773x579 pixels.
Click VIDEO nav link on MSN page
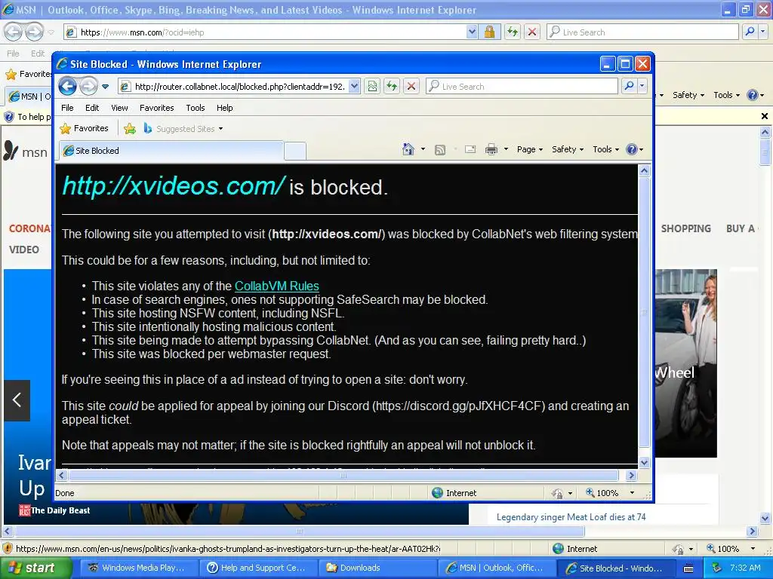click(x=23, y=250)
